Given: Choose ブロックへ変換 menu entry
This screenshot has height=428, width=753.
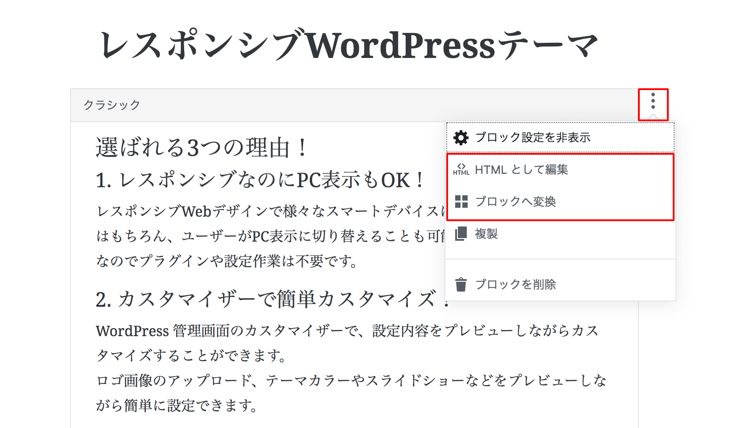Looking at the screenshot, I should [x=560, y=202].
